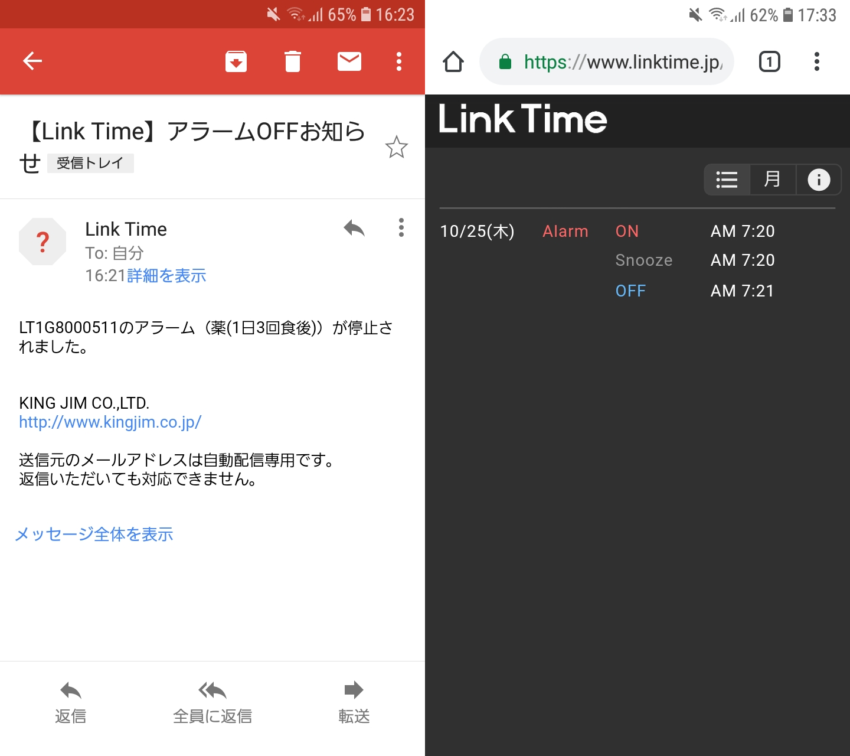
Task: Tap the reply arrow beside sender name
Action: 354,228
